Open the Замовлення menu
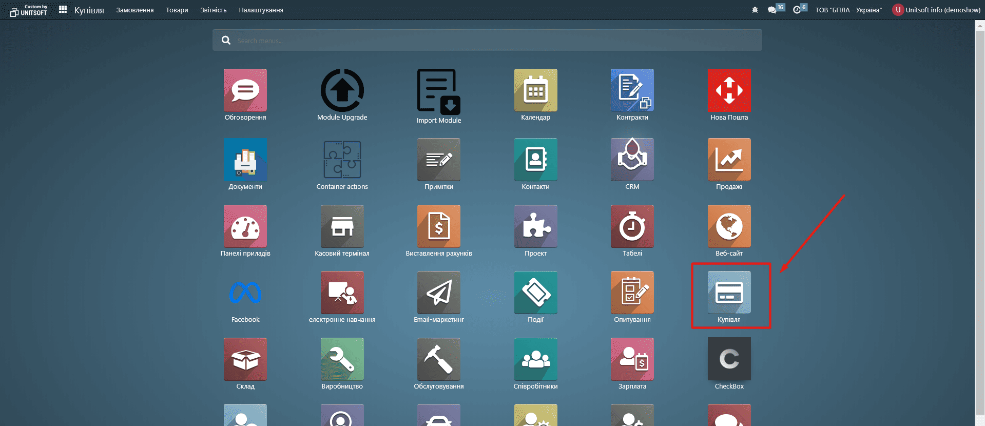This screenshot has width=985, height=426. point(134,10)
